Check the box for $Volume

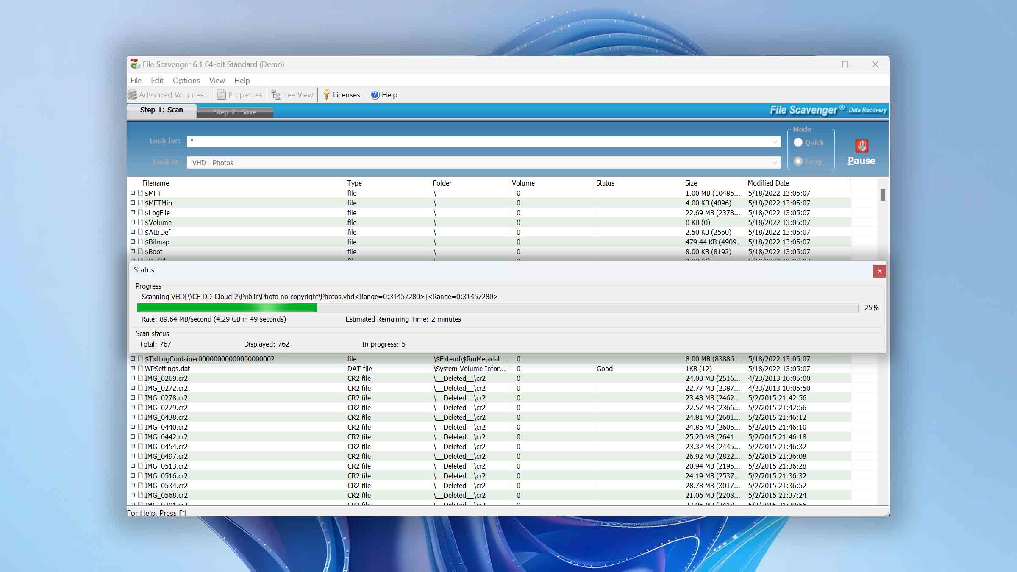(x=133, y=222)
